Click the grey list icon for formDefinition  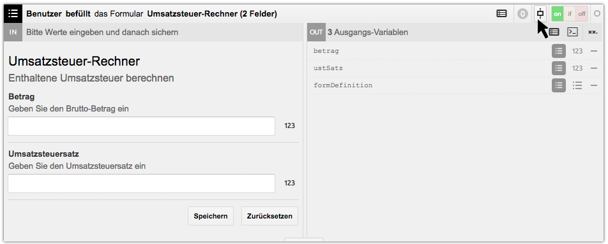click(559, 85)
